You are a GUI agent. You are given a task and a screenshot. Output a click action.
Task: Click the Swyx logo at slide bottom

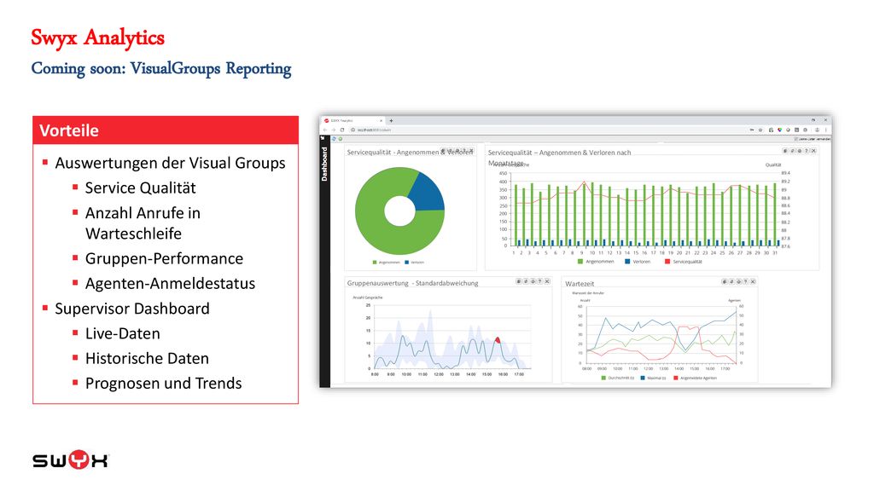(x=70, y=459)
